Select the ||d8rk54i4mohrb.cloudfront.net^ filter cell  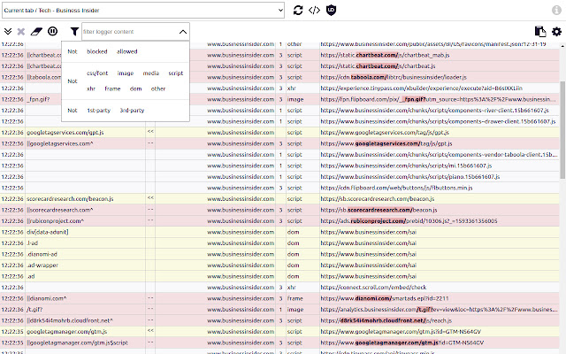85,320
